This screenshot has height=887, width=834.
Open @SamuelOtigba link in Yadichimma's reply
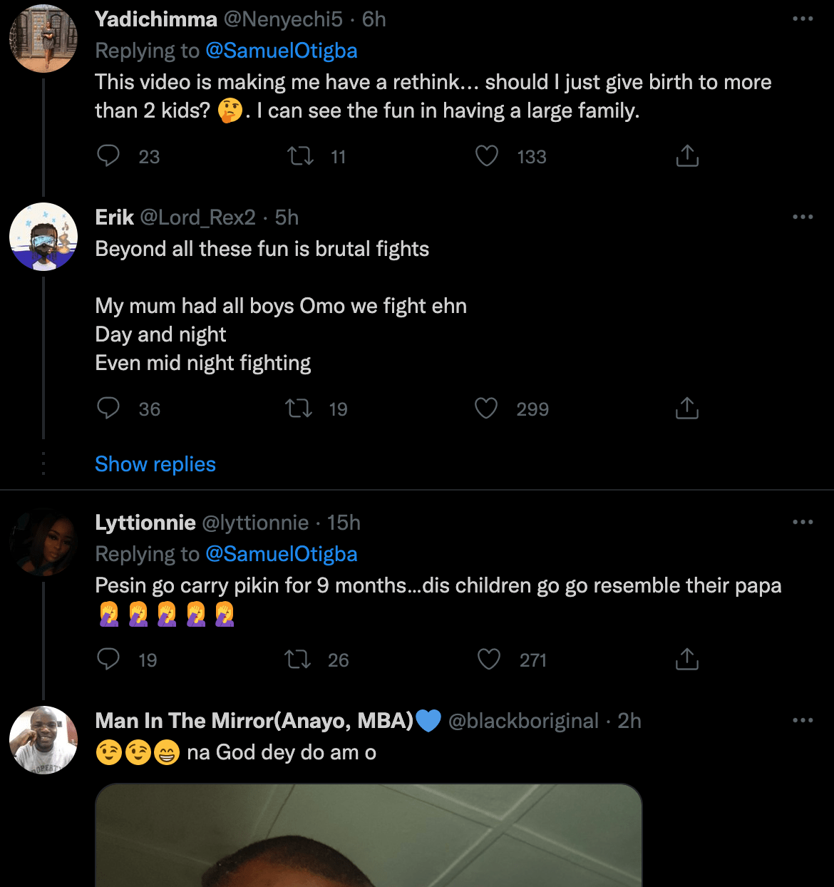coord(281,51)
